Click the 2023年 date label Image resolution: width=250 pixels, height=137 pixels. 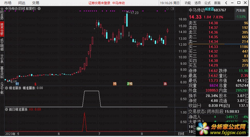[x=10, y=134]
